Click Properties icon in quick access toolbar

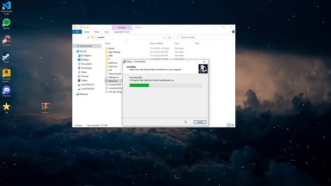pos(81,27)
